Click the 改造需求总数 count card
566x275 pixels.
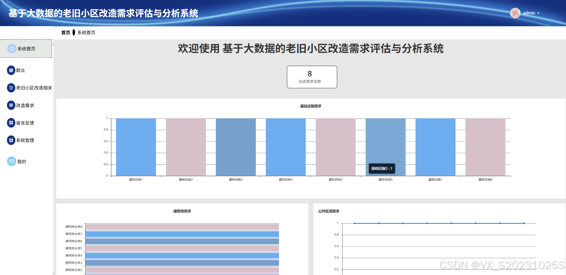[x=312, y=77]
